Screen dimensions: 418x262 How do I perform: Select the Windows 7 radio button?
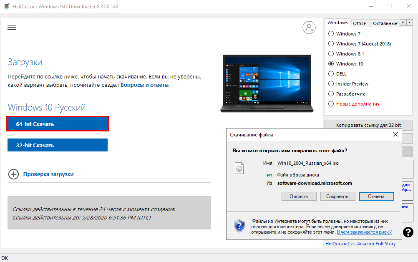(x=331, y=33)
